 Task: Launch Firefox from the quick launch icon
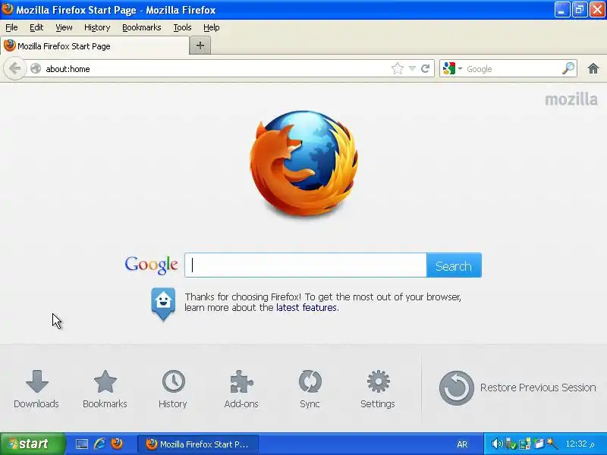tap(117, 444)
